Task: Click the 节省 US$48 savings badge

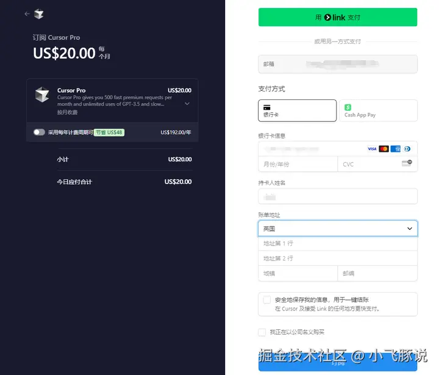Action: coord(109,132)
